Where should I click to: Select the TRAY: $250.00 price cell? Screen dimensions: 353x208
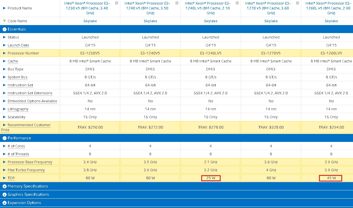pos(90,127)
